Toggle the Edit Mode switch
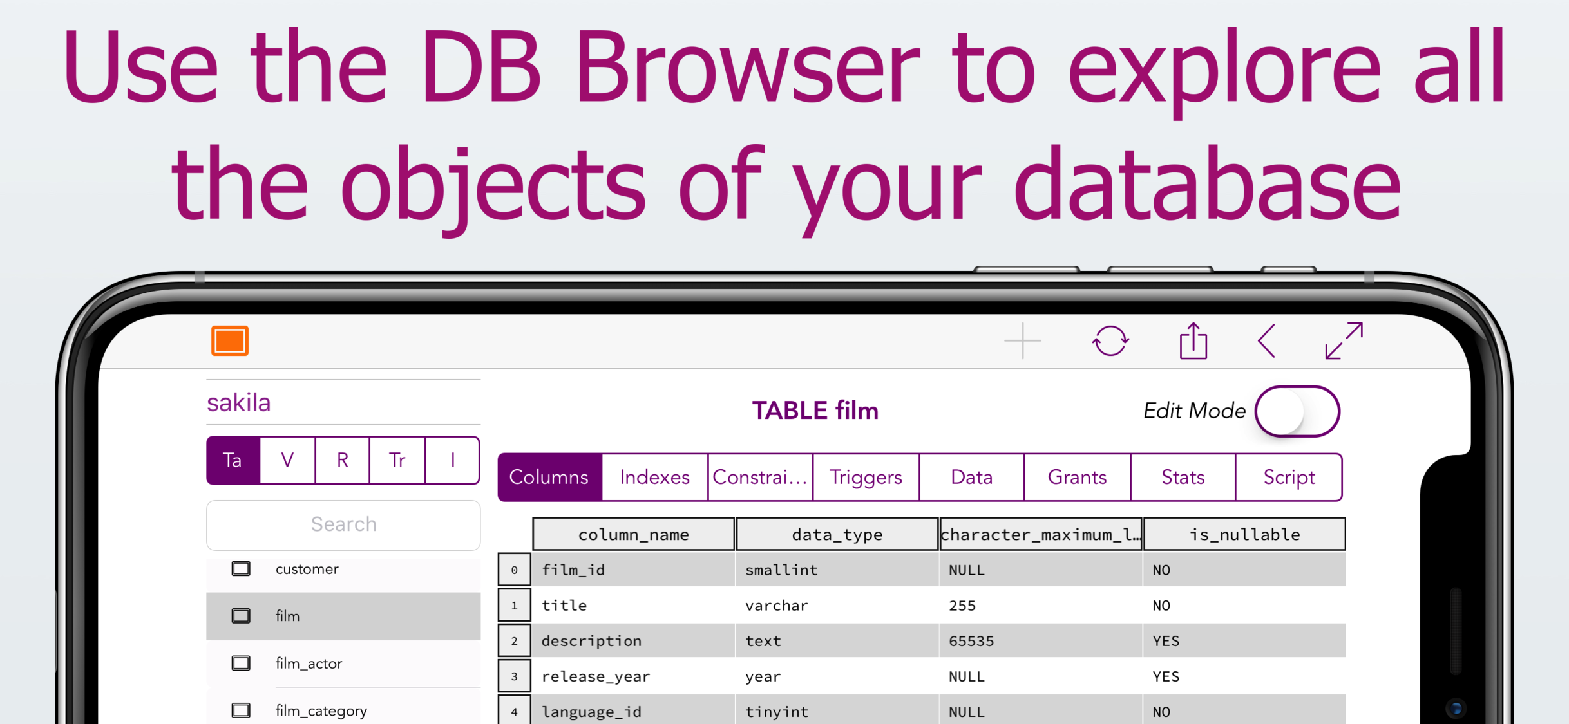This screenshot has height=724, width=1569. 1297,411
